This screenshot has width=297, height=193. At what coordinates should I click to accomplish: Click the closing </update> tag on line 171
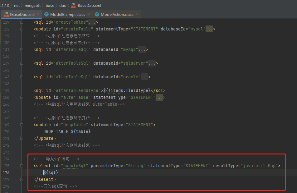click(x=45, y=139)
